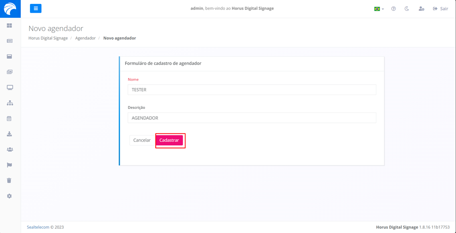456x233 pixels.
Task: Open the settings gear sidebar icon
Action: [x=9, y=196]
